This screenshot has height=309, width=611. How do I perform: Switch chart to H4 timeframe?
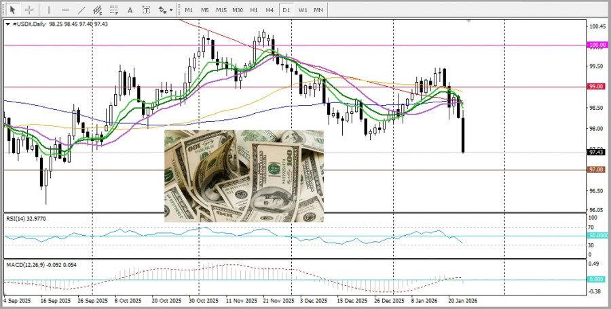[x=270, y=10]
